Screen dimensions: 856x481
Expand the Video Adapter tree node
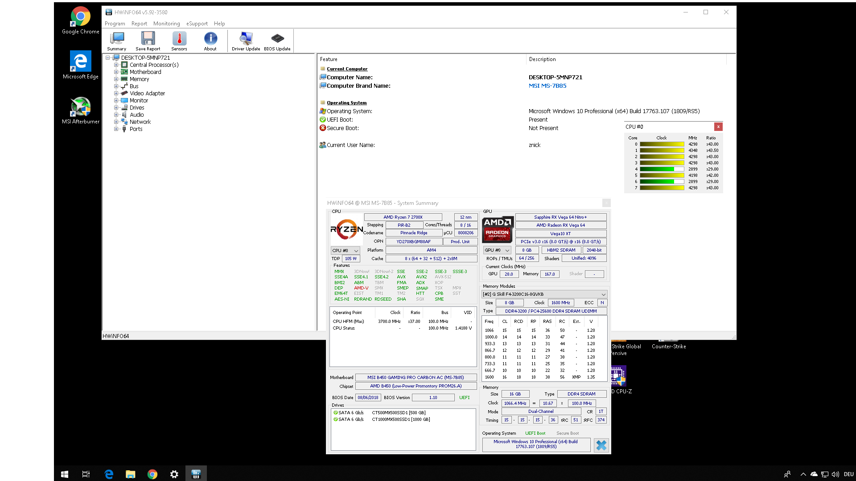[116, 94]
